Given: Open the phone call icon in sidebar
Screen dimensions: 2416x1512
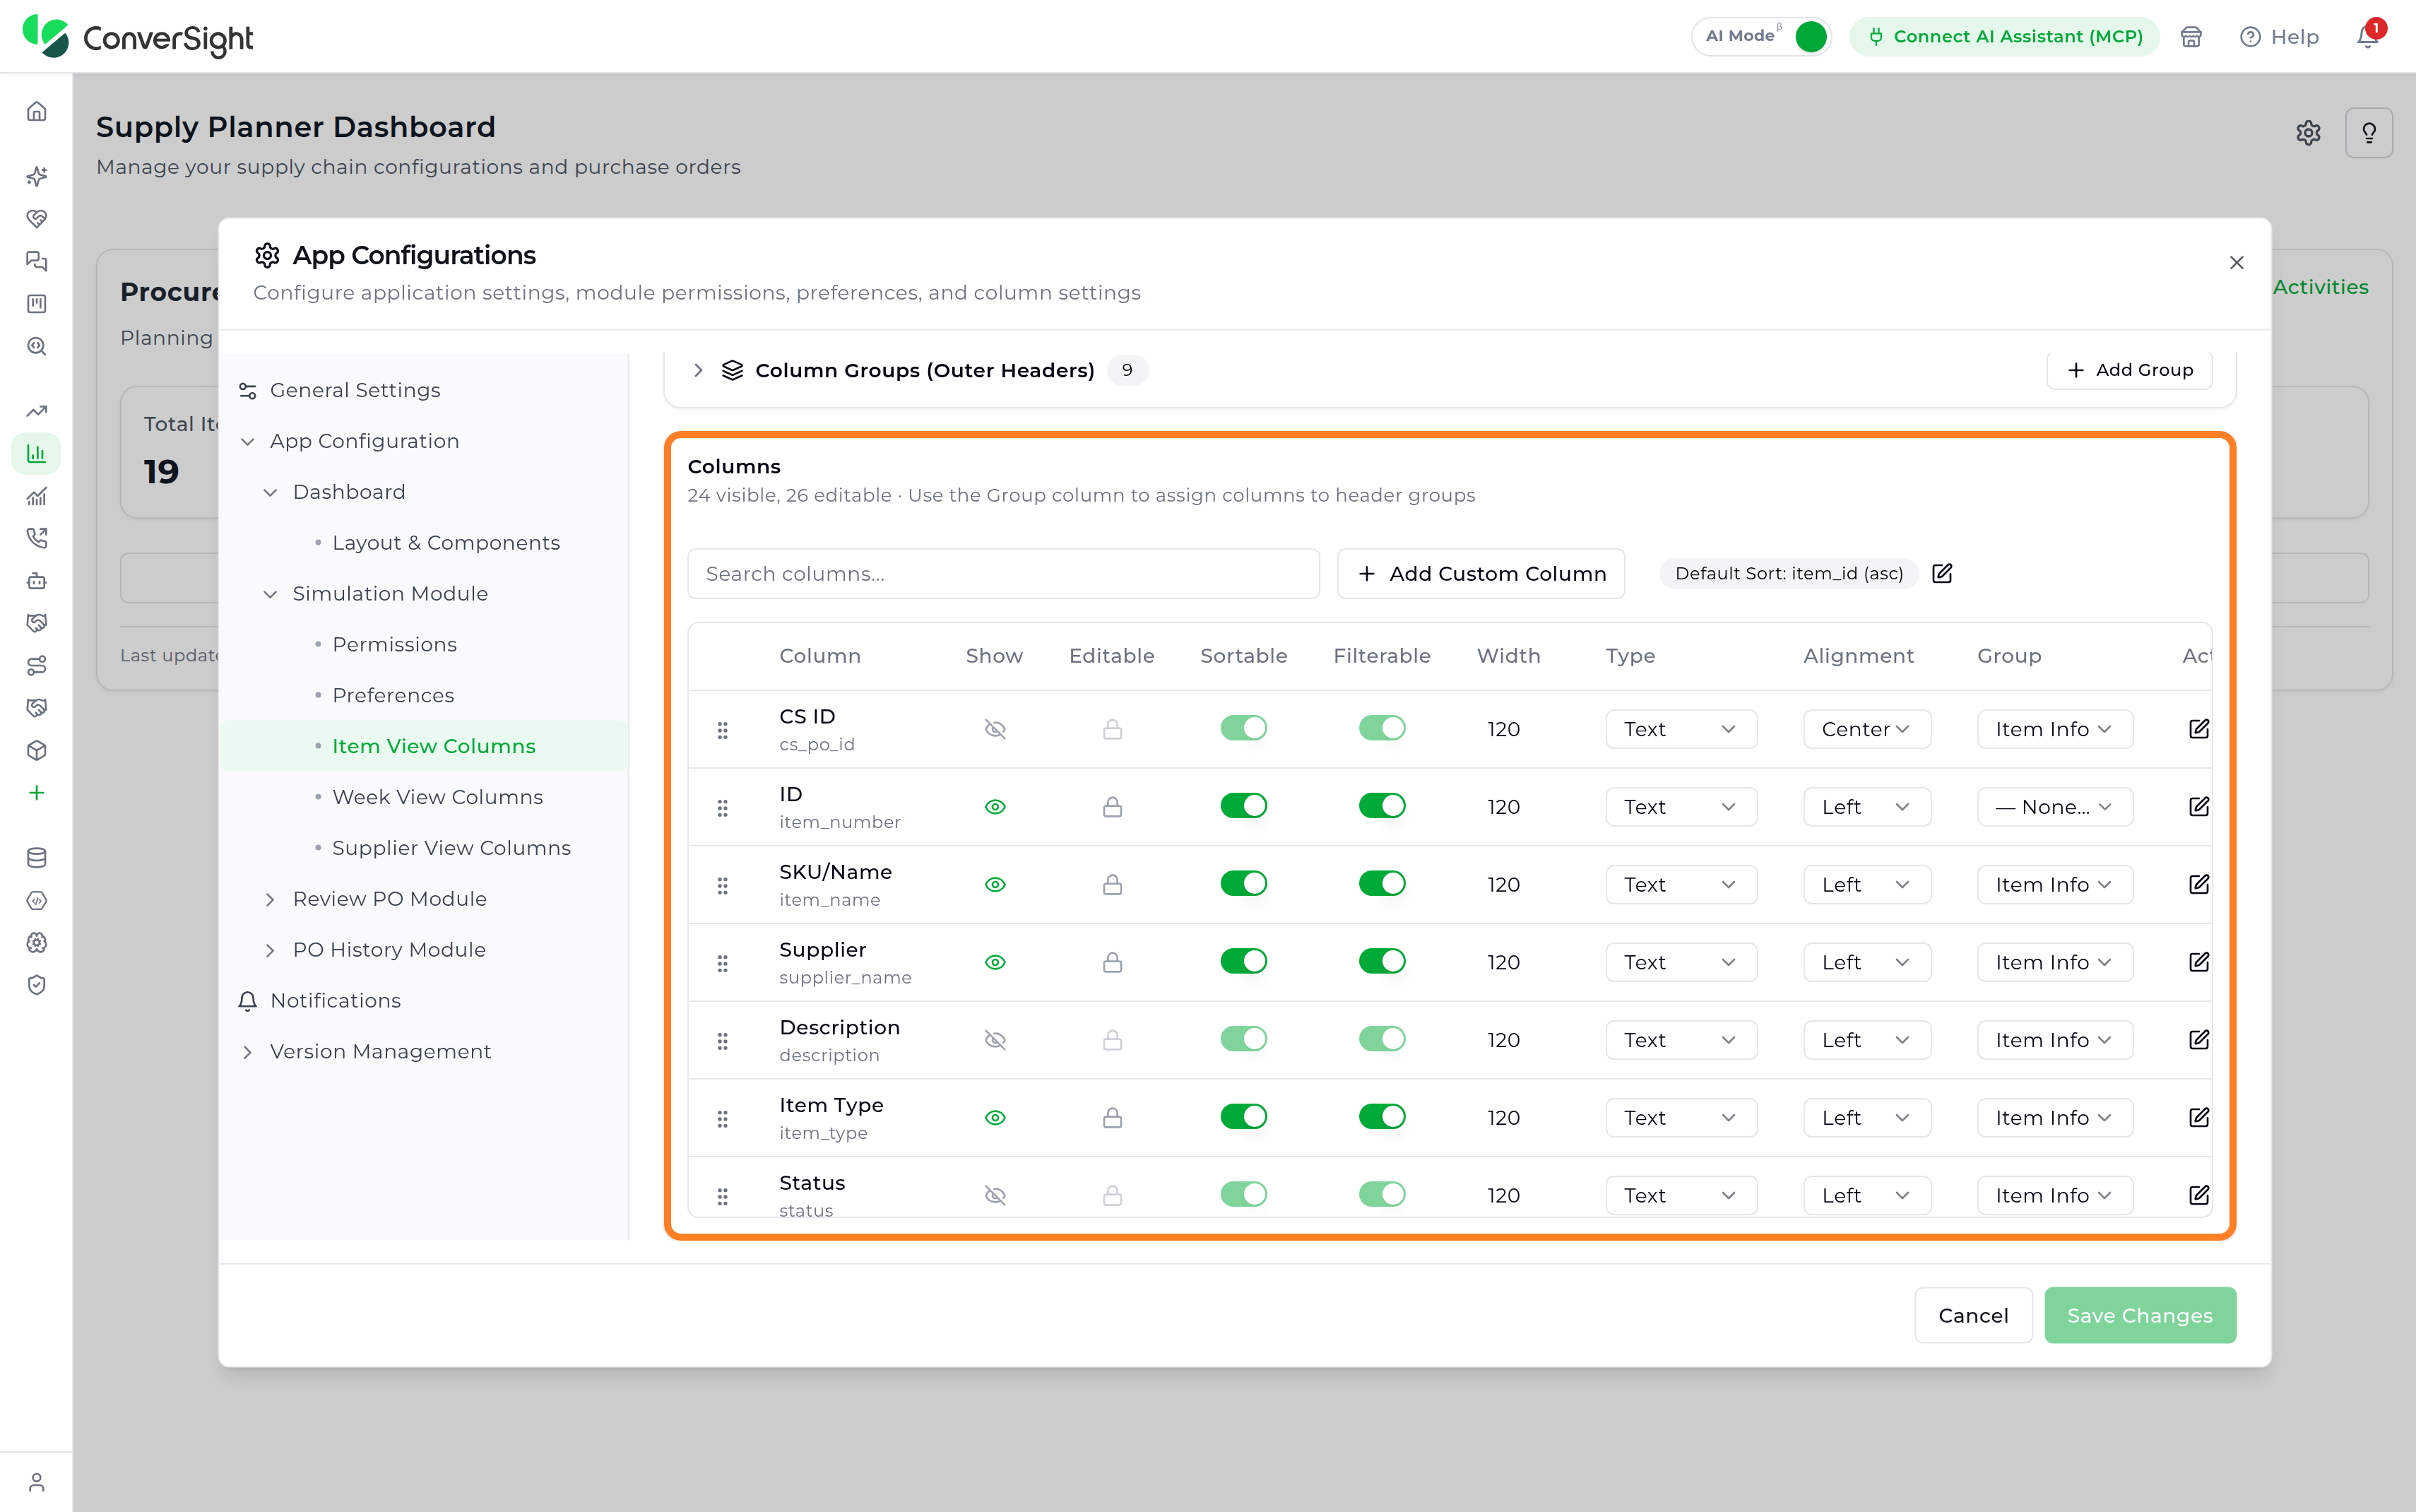Looking at the screenshot, I should [37, 538].
